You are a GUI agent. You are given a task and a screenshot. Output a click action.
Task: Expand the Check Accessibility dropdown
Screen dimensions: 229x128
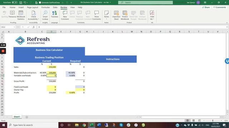(x=39, y=19)
